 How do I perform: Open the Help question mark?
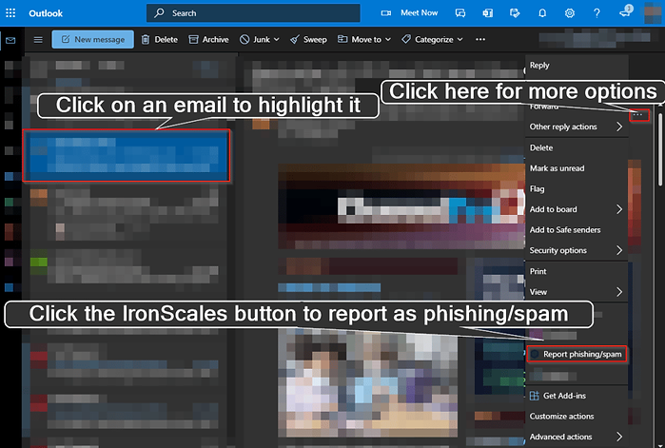(597, 13)
